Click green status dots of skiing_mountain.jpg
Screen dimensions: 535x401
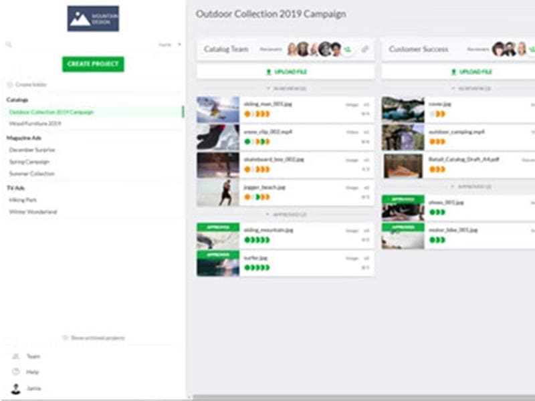click(257, 240)
